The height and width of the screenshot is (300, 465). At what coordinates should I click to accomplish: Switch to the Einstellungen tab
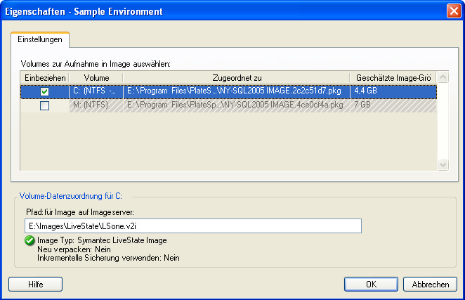(x=40, y=39)
